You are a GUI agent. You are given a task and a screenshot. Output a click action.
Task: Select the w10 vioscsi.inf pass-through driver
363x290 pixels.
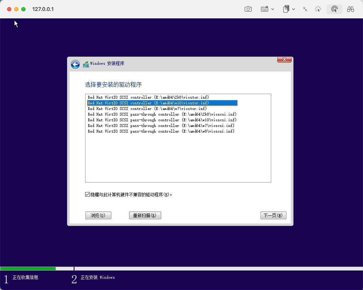162,120
